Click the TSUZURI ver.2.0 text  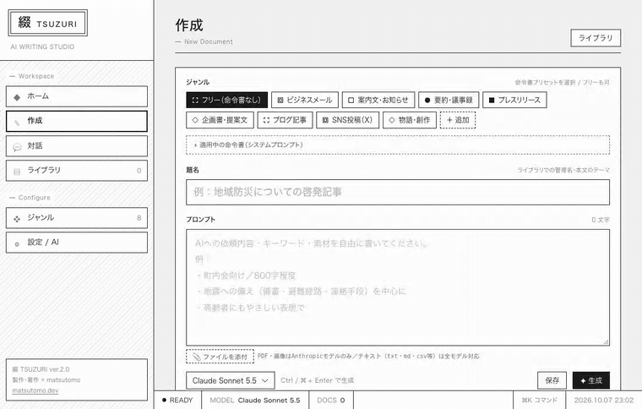[41, 369]
